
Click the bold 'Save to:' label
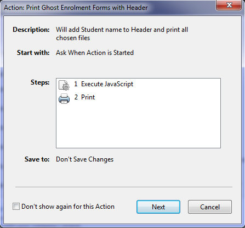[x=37, y=159]
